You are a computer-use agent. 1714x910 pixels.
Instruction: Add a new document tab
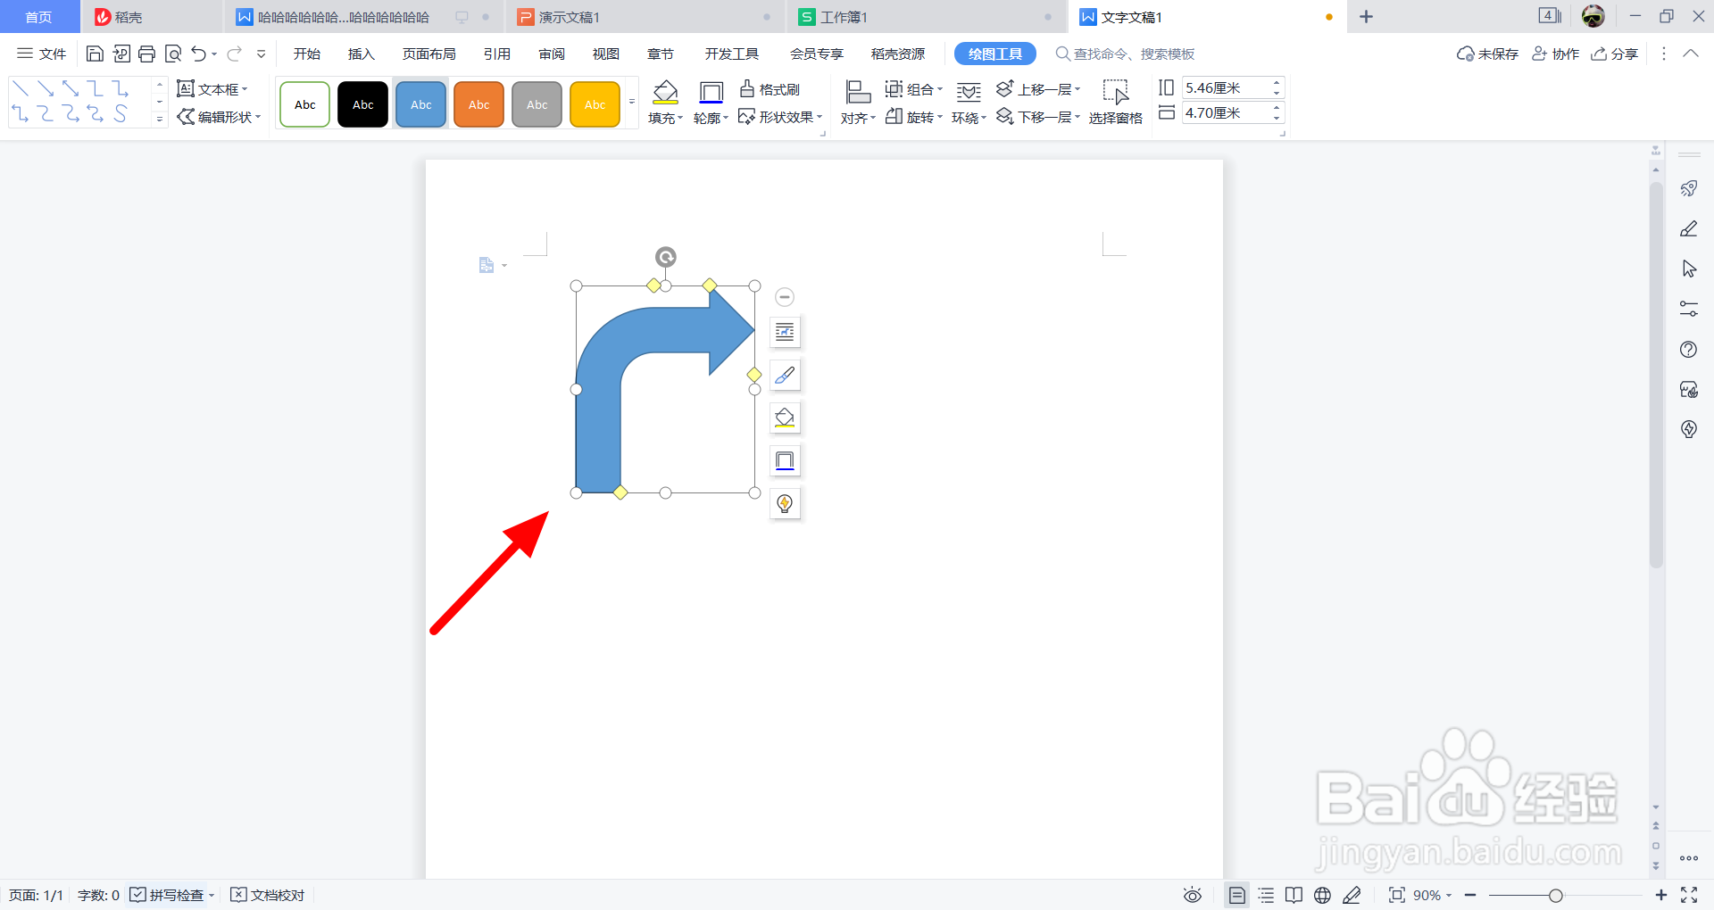(1366, 17)
